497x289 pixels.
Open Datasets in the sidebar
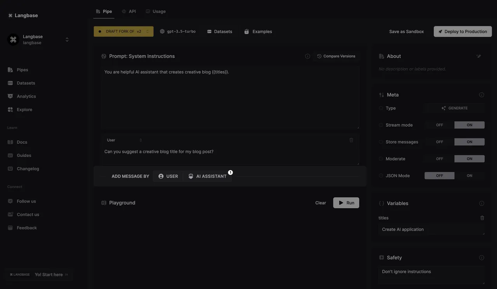[26, 83]
